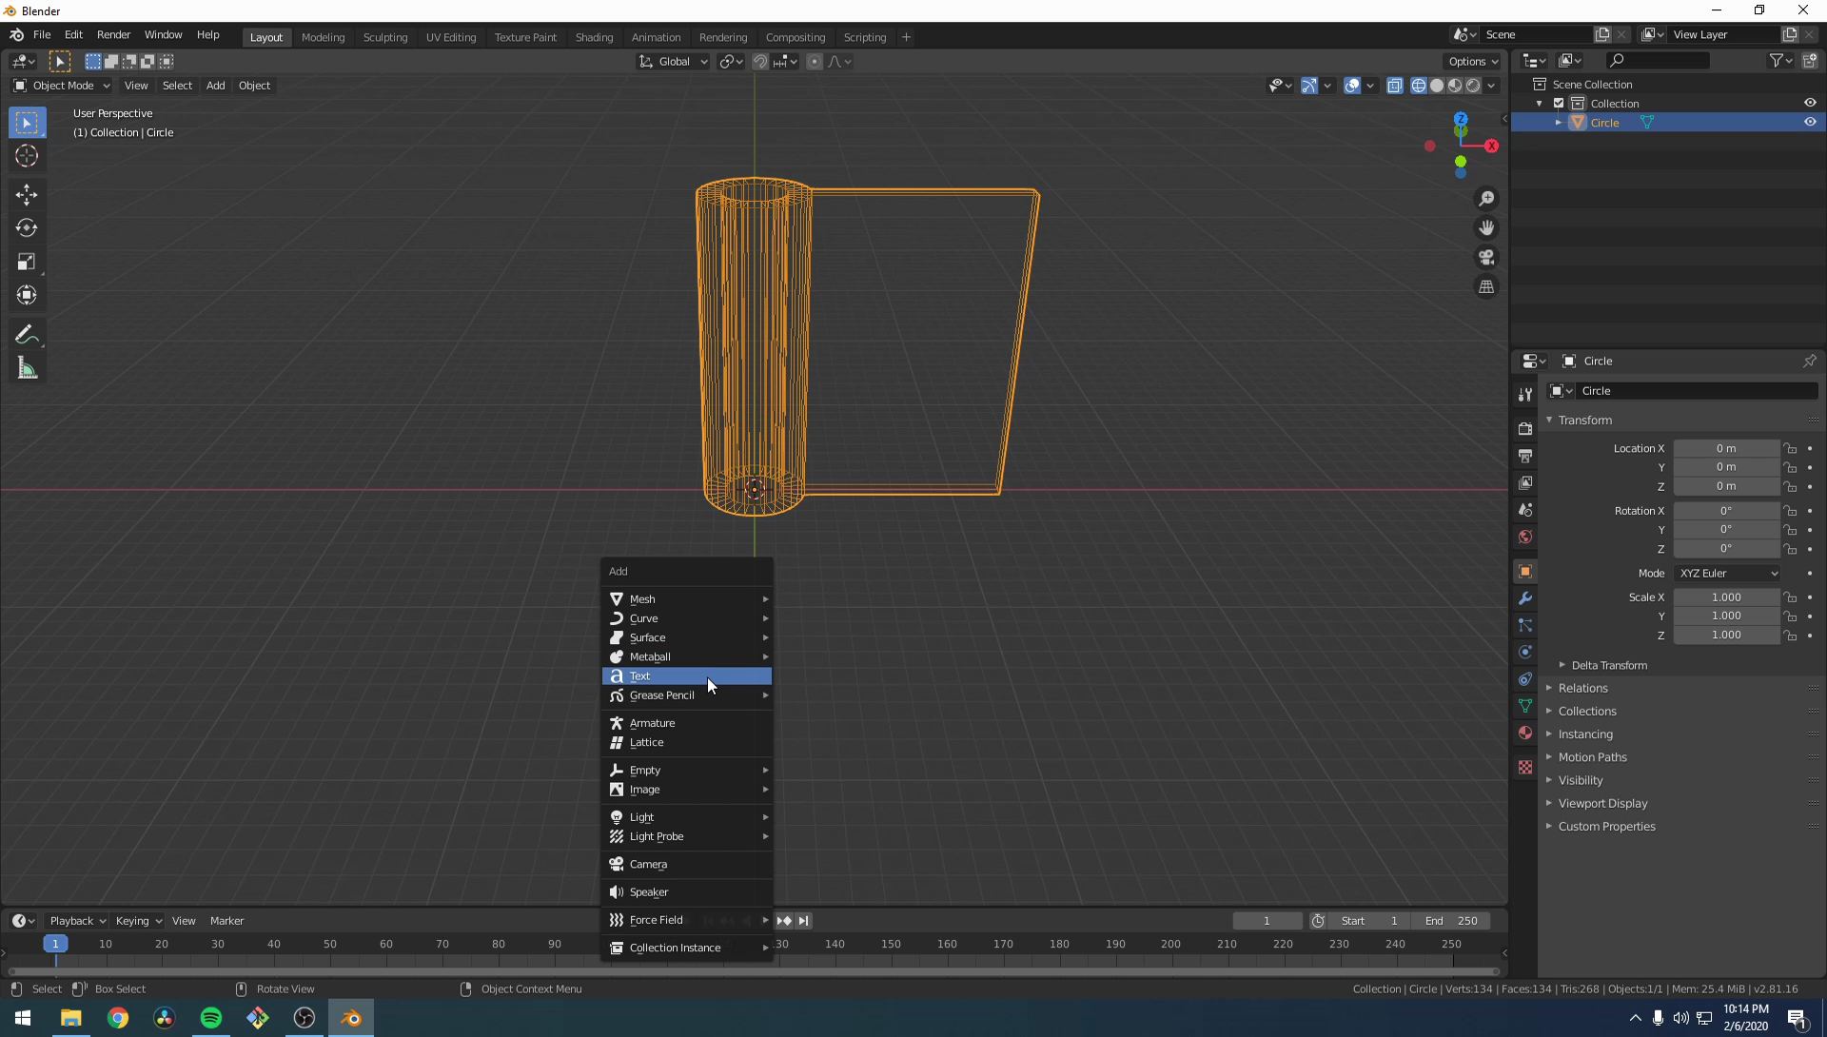Open Render properties camera icon
This screenshot has width=1827, height=1037.
pyautogui.click(x=1525, y=429)
